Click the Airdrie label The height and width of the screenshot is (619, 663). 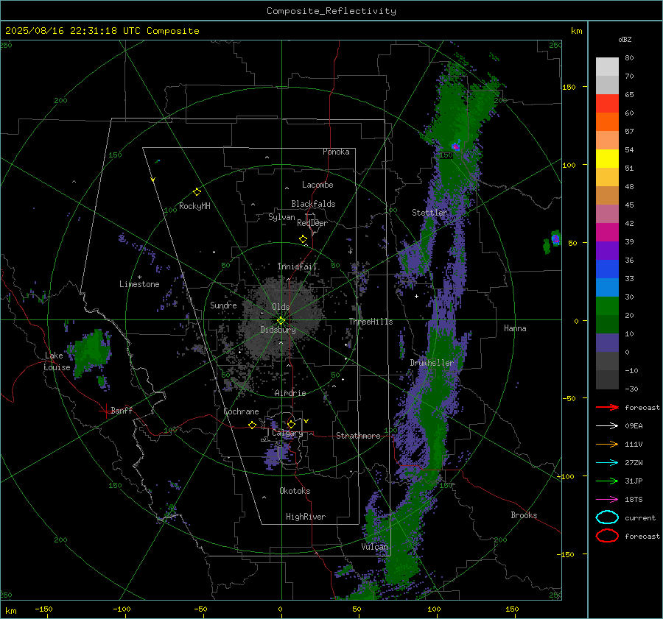tap(290, 393)
